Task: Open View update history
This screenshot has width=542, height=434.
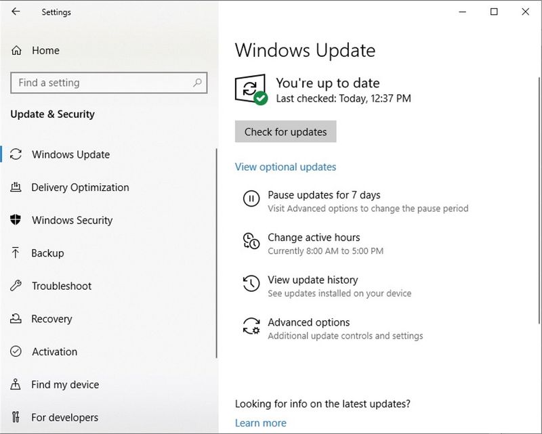Action: (x=313, y=280)
